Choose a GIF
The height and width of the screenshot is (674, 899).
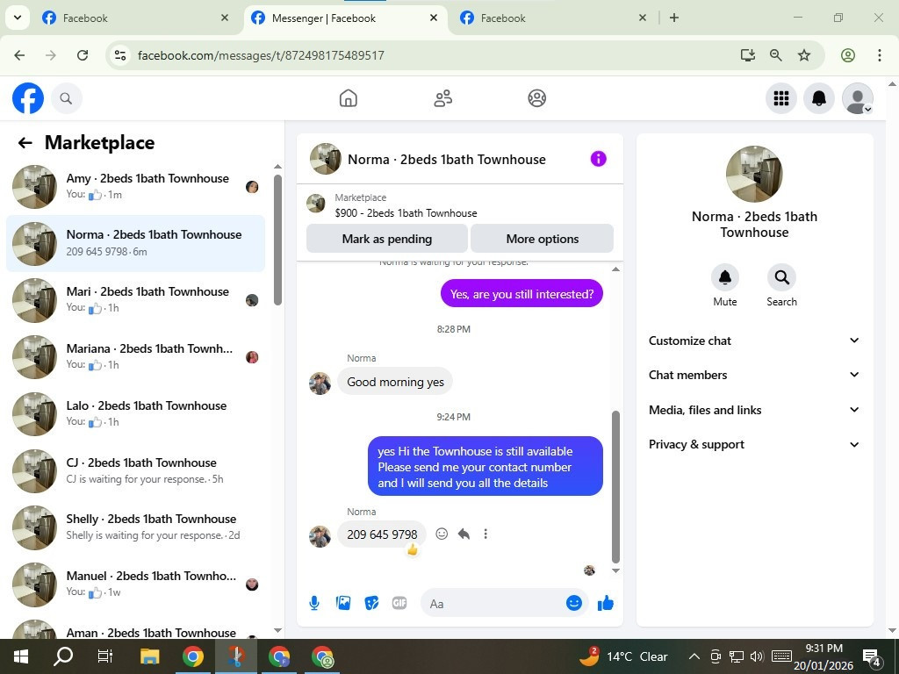[x=399, y=603]
